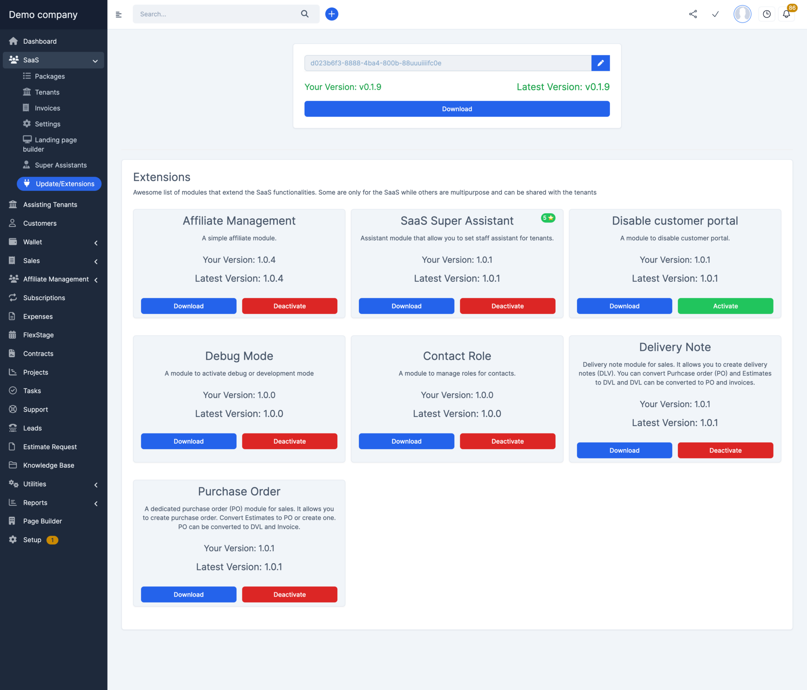Expand the Utilities sidebar section
This screenshot has width=807, height=690.
pos(96,485)
